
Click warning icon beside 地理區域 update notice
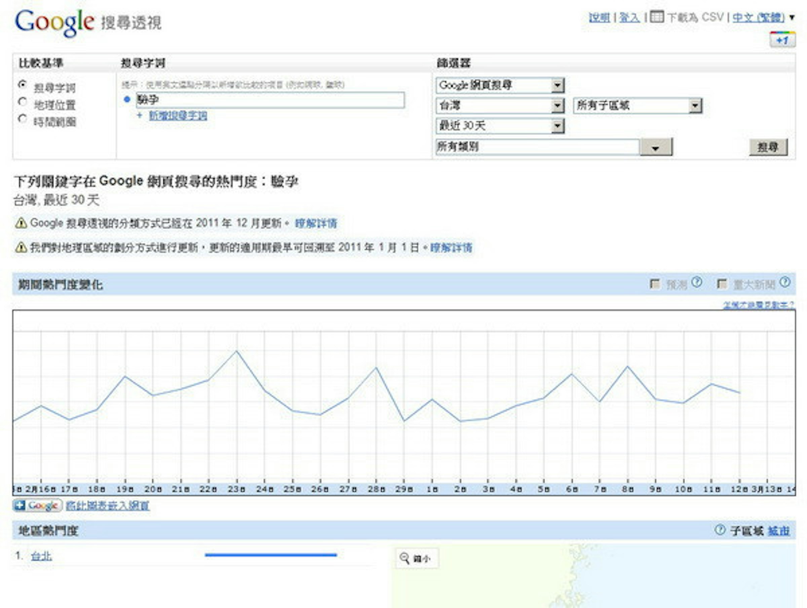21,248
